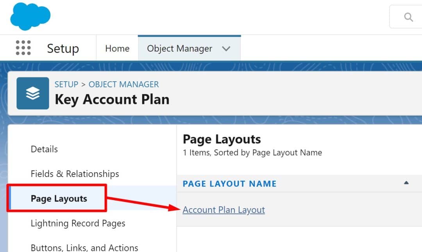Click the Salesforce cloud logo
Viewport: 422px width, 252px height.
pos(30,16)
